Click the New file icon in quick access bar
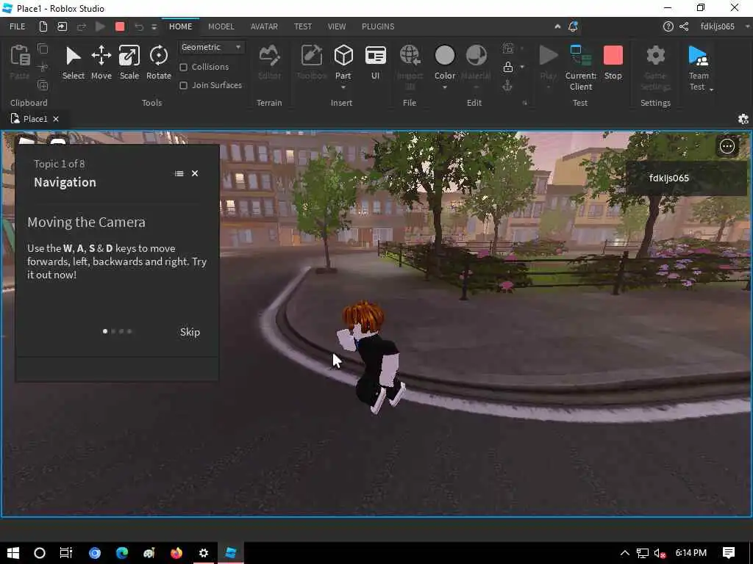The height and width of the screenshot is (564, 753). 43,26
